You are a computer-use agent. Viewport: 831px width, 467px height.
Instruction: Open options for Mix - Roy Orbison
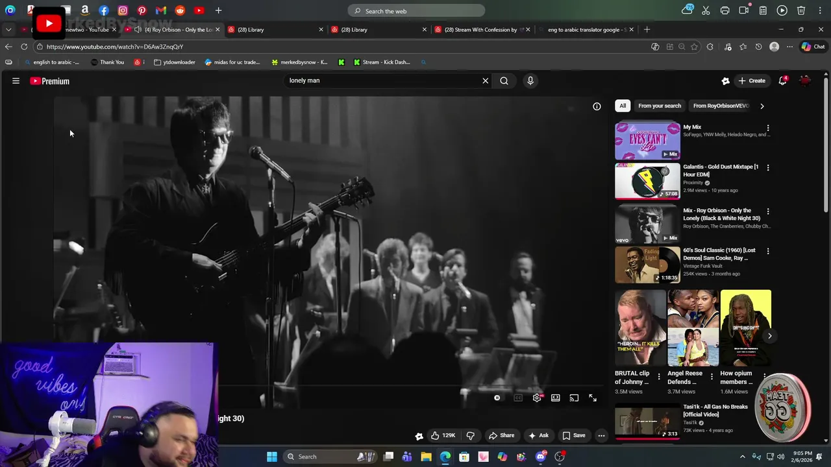(x=768, y=211)
